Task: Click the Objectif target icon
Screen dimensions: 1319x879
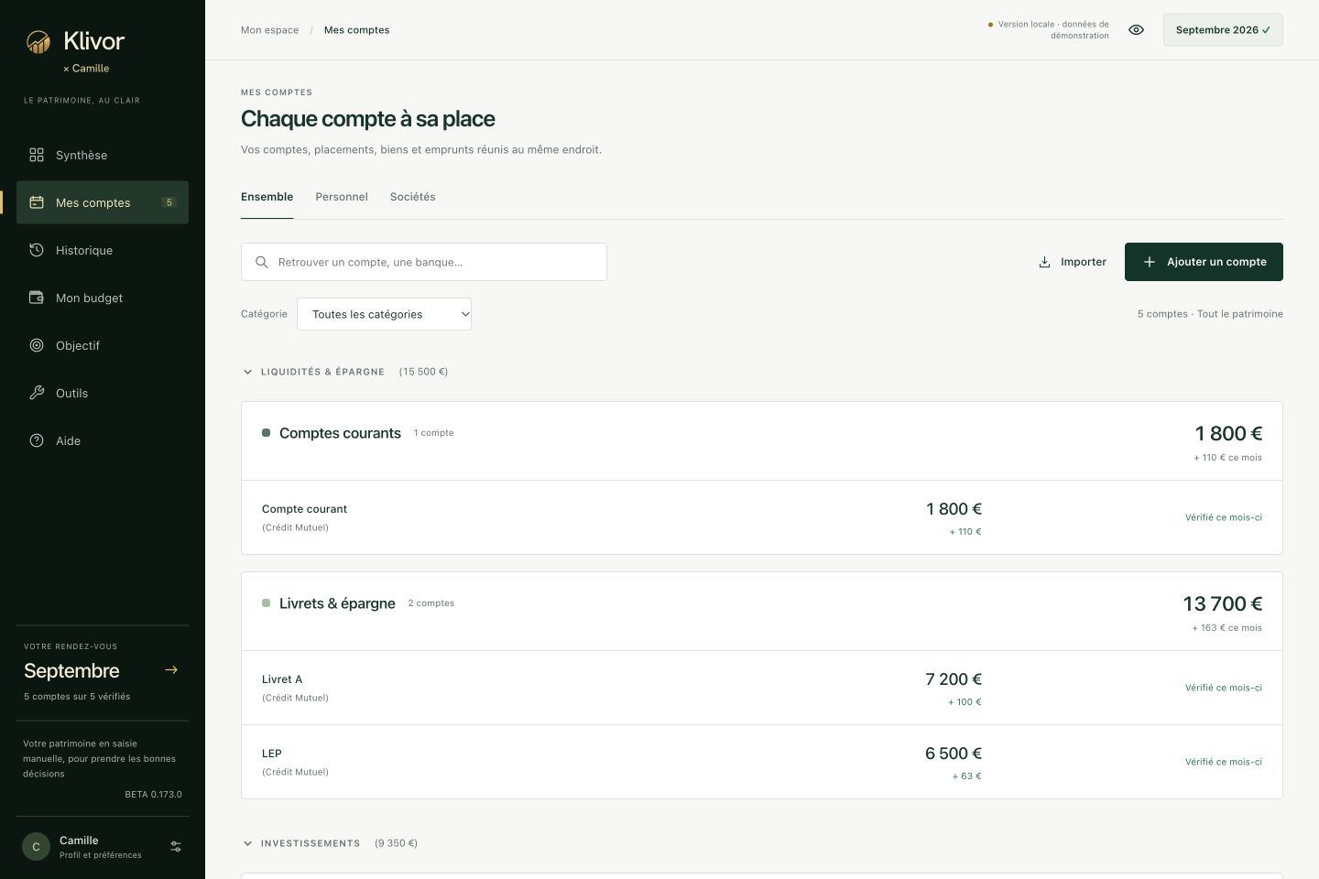Action: (x=37, y=345)
